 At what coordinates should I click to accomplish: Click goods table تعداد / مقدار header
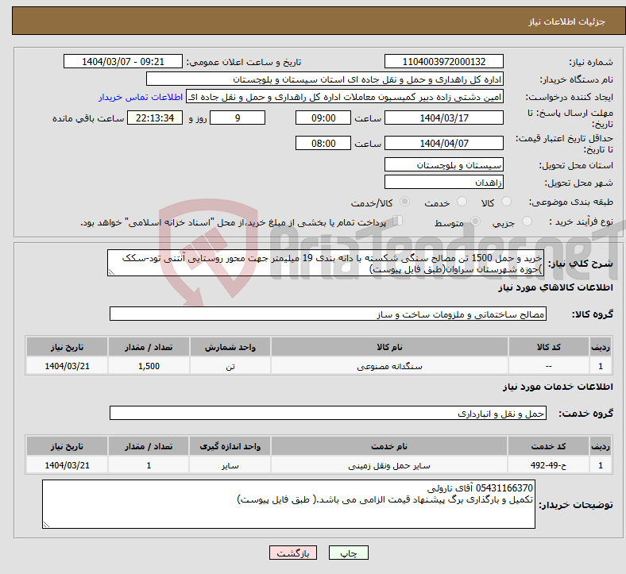(x=149, y=347)
